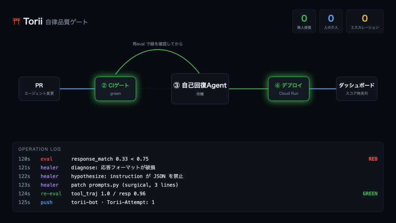Click the Torii gate logo icon
The width and height of the screenshot is (396, 223).
click(16, 21)
